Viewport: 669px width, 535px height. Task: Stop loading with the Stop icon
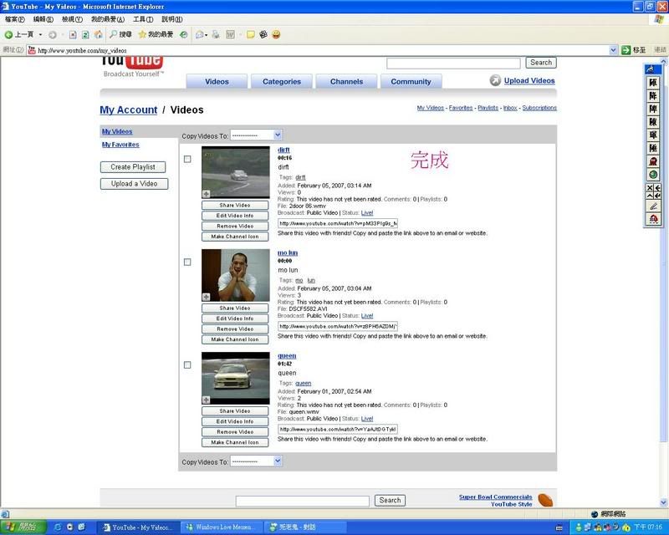point(73,34)
